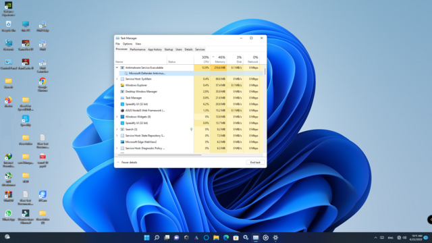The image size is (432, 243).
Task: Open Microsoft Store from taskbar
Action: pos(236,238)
